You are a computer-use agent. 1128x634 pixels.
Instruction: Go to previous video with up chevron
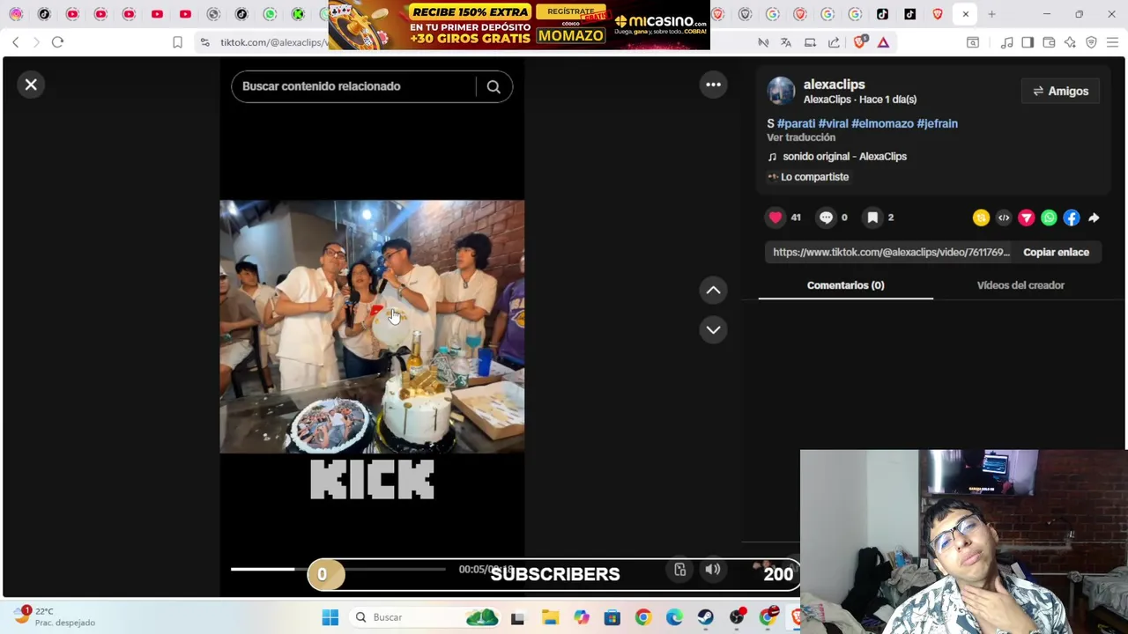[x=713, y=290]
